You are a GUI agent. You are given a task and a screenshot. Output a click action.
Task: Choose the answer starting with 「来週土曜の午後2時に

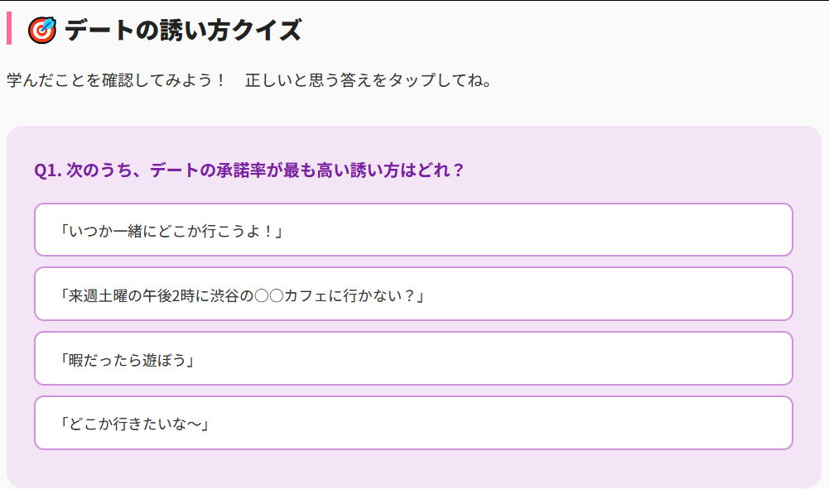click(x=413, y=294)
